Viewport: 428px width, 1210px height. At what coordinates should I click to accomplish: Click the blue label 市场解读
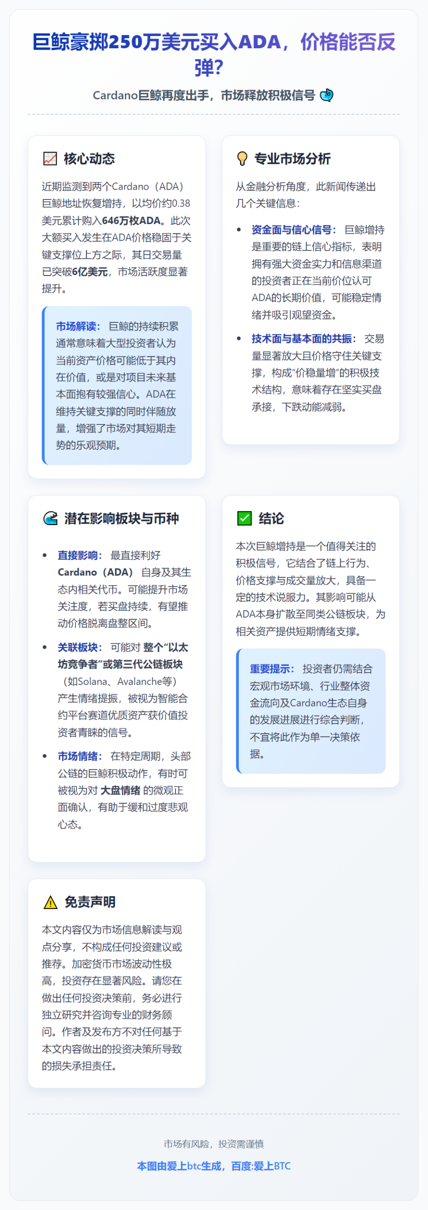78,326
